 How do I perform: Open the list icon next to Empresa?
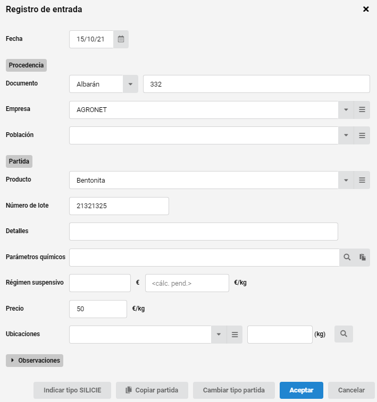click(x=362, y=110)
